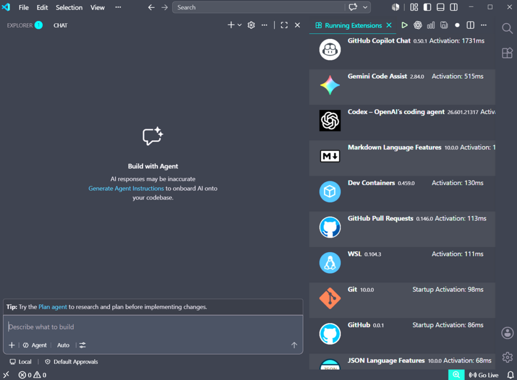Open the Default Approvals picker
The image size is (517, 380).
coord(72,362)
